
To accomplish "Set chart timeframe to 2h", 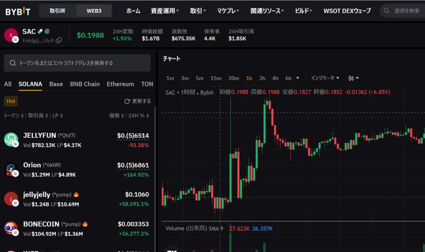I will click(262, 78).
